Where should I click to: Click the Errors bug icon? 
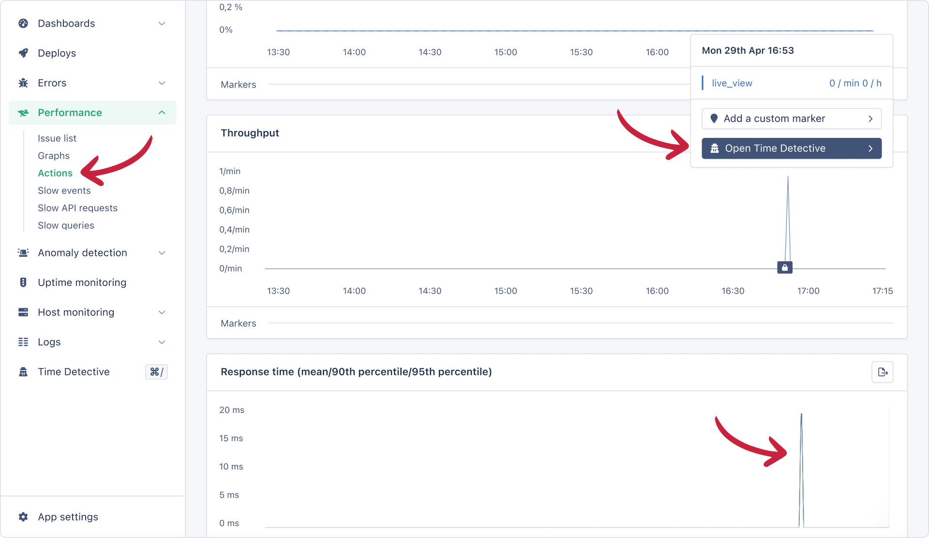pyautogui.click(x=23, y=83)
